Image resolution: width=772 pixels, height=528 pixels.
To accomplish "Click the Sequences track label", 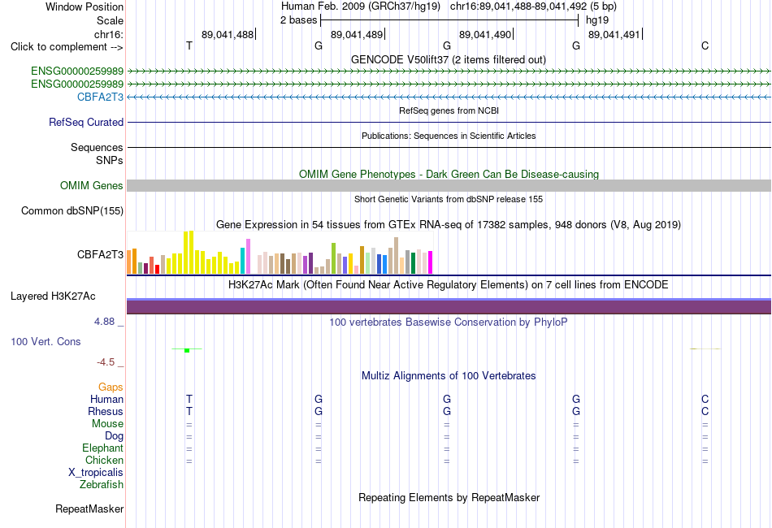I will [97, 147].
